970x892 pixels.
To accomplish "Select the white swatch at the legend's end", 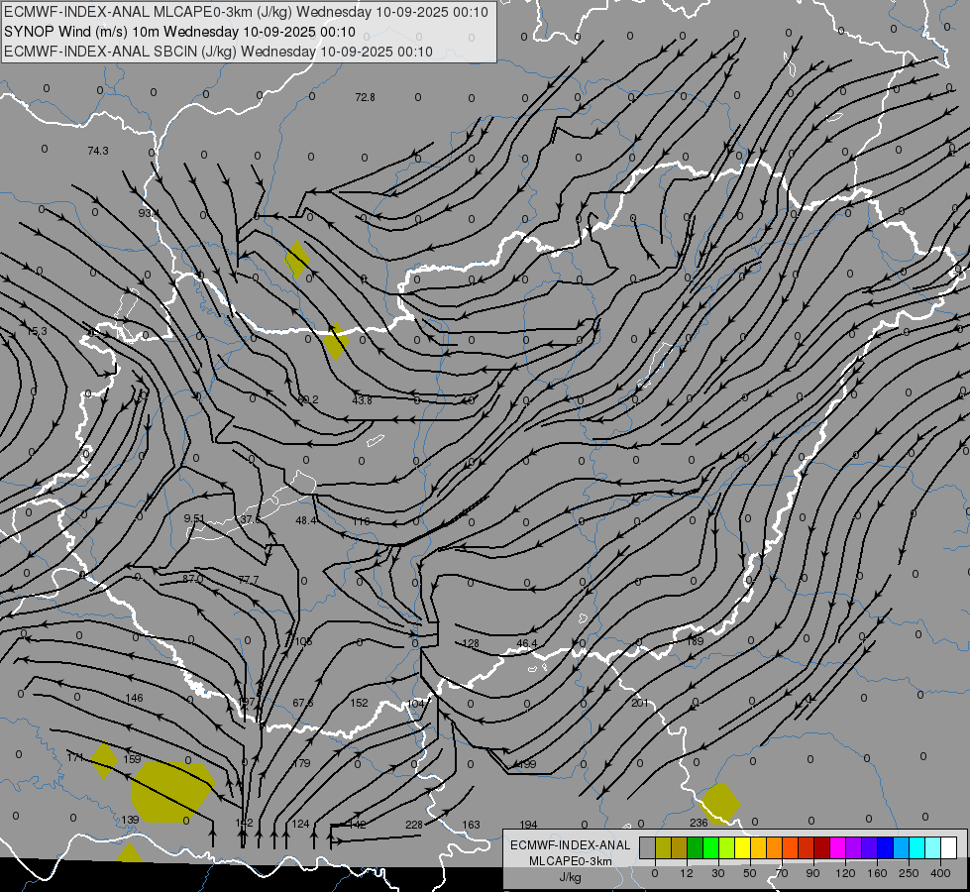I will (949, 848).
